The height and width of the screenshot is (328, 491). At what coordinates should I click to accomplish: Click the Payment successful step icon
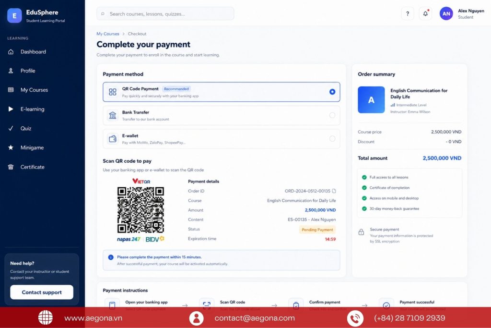[386, 305]
